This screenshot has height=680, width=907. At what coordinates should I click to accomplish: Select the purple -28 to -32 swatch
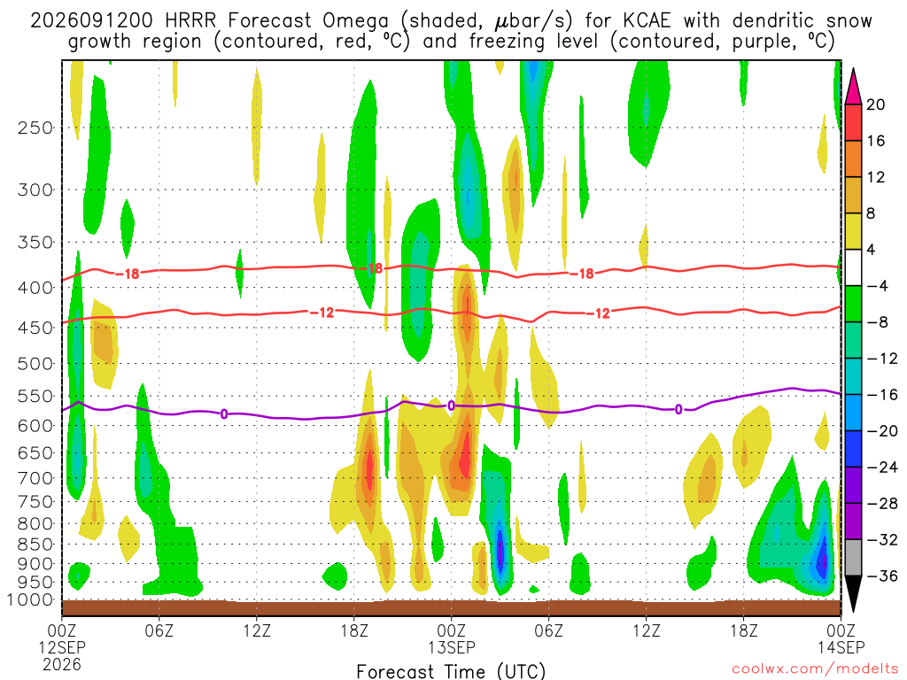pos(853,522)
